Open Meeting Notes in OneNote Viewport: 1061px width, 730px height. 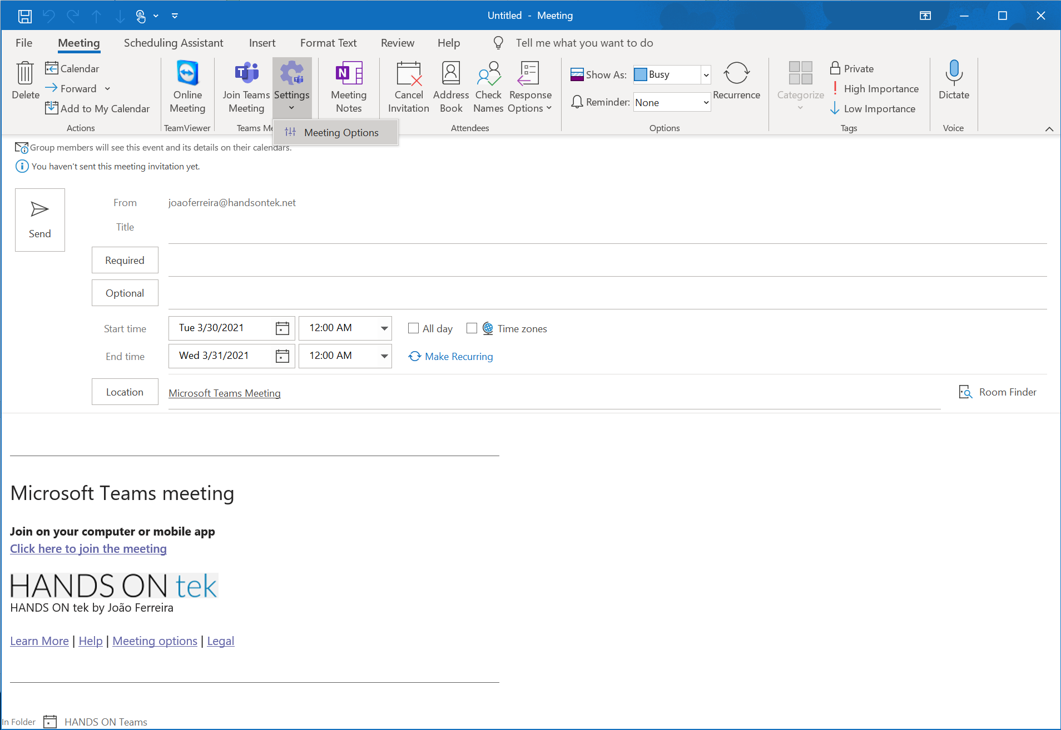point(348,86)
